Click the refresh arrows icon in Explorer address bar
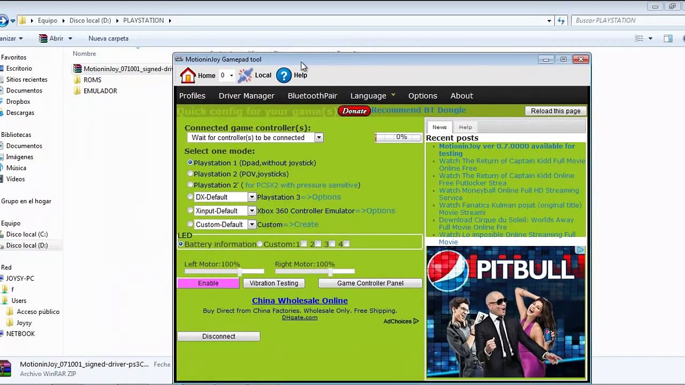 point(561,20)
